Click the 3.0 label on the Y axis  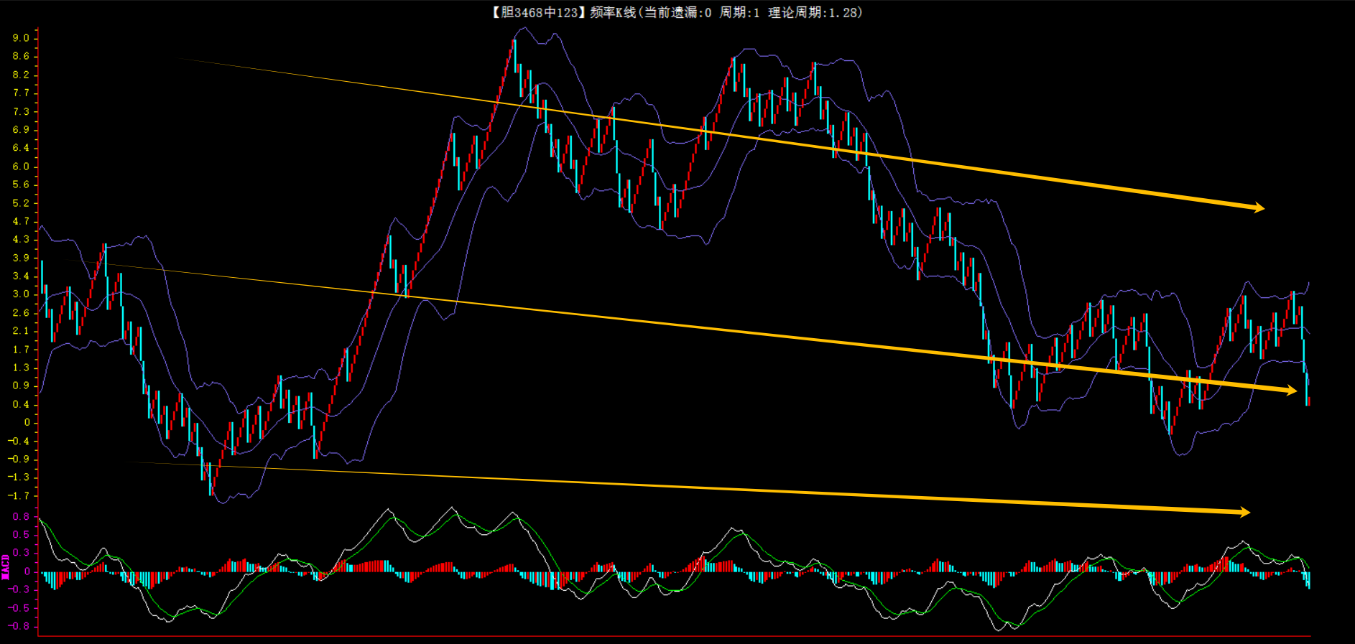(21, 294)
